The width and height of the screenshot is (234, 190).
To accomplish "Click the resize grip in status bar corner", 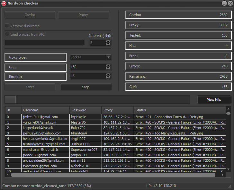I will pyautogui.click(x=230, y=186).
